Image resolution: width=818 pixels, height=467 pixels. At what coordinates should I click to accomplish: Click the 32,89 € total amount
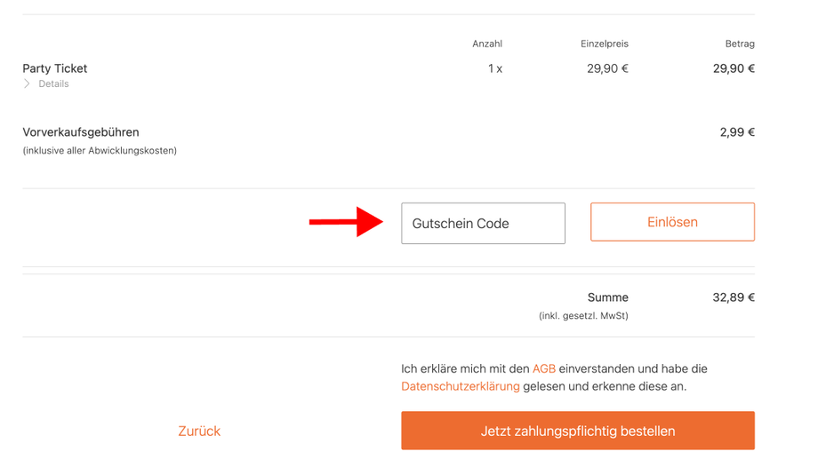pos(734,297)
